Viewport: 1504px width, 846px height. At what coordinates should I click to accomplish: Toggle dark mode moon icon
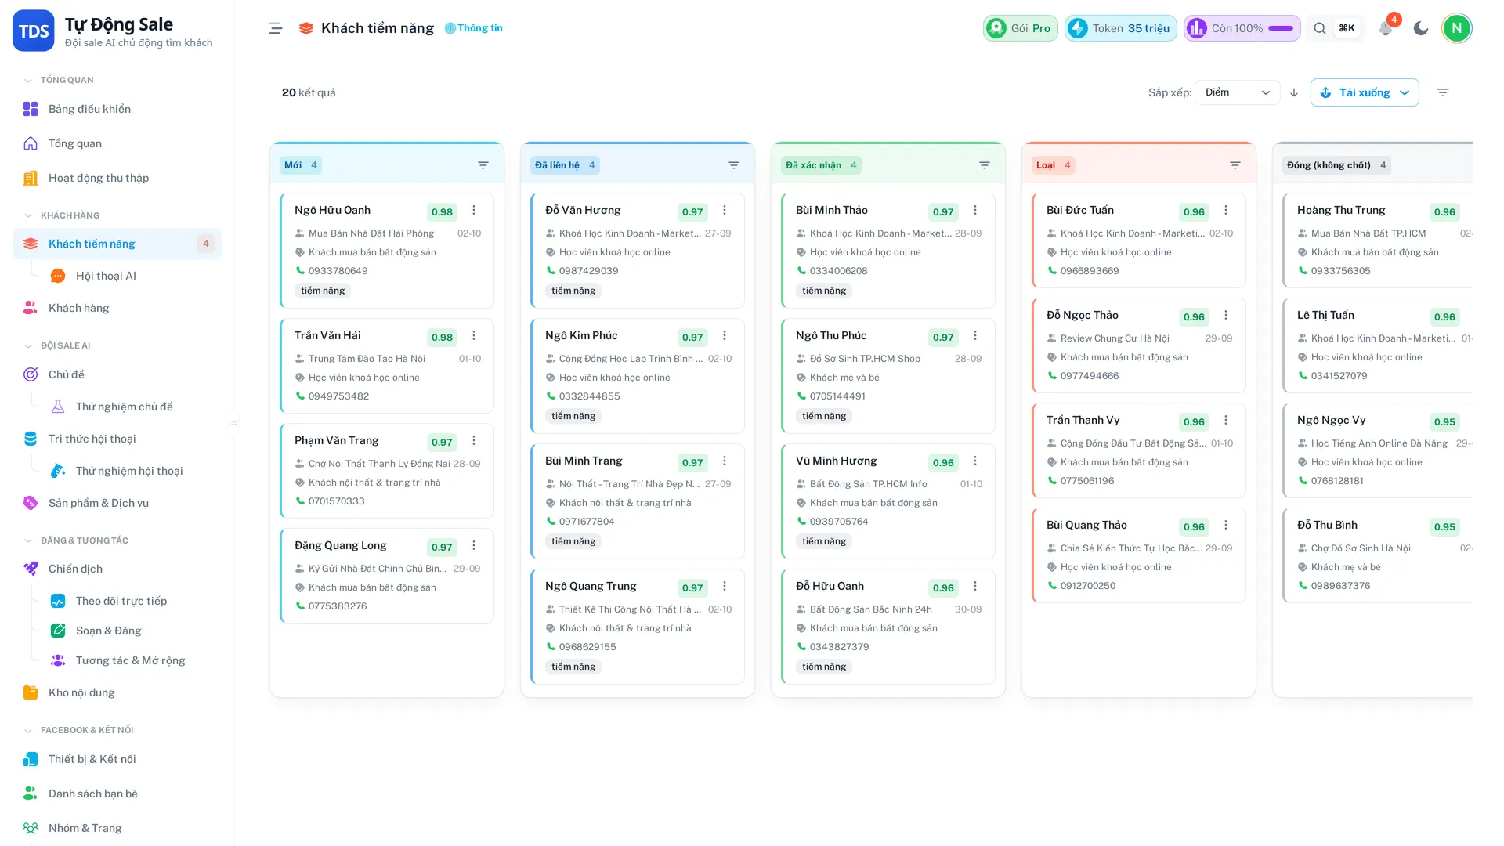point(1421,28)
